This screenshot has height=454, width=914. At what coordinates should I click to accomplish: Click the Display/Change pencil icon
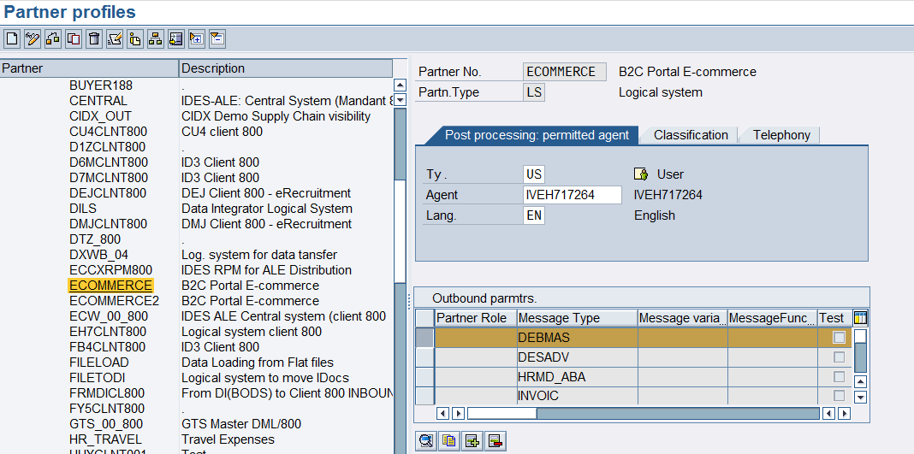(x=33, y=38)
